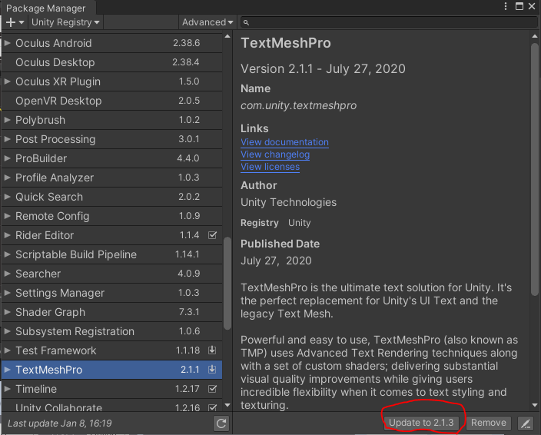Click the package list scroll down arrow

227,405
